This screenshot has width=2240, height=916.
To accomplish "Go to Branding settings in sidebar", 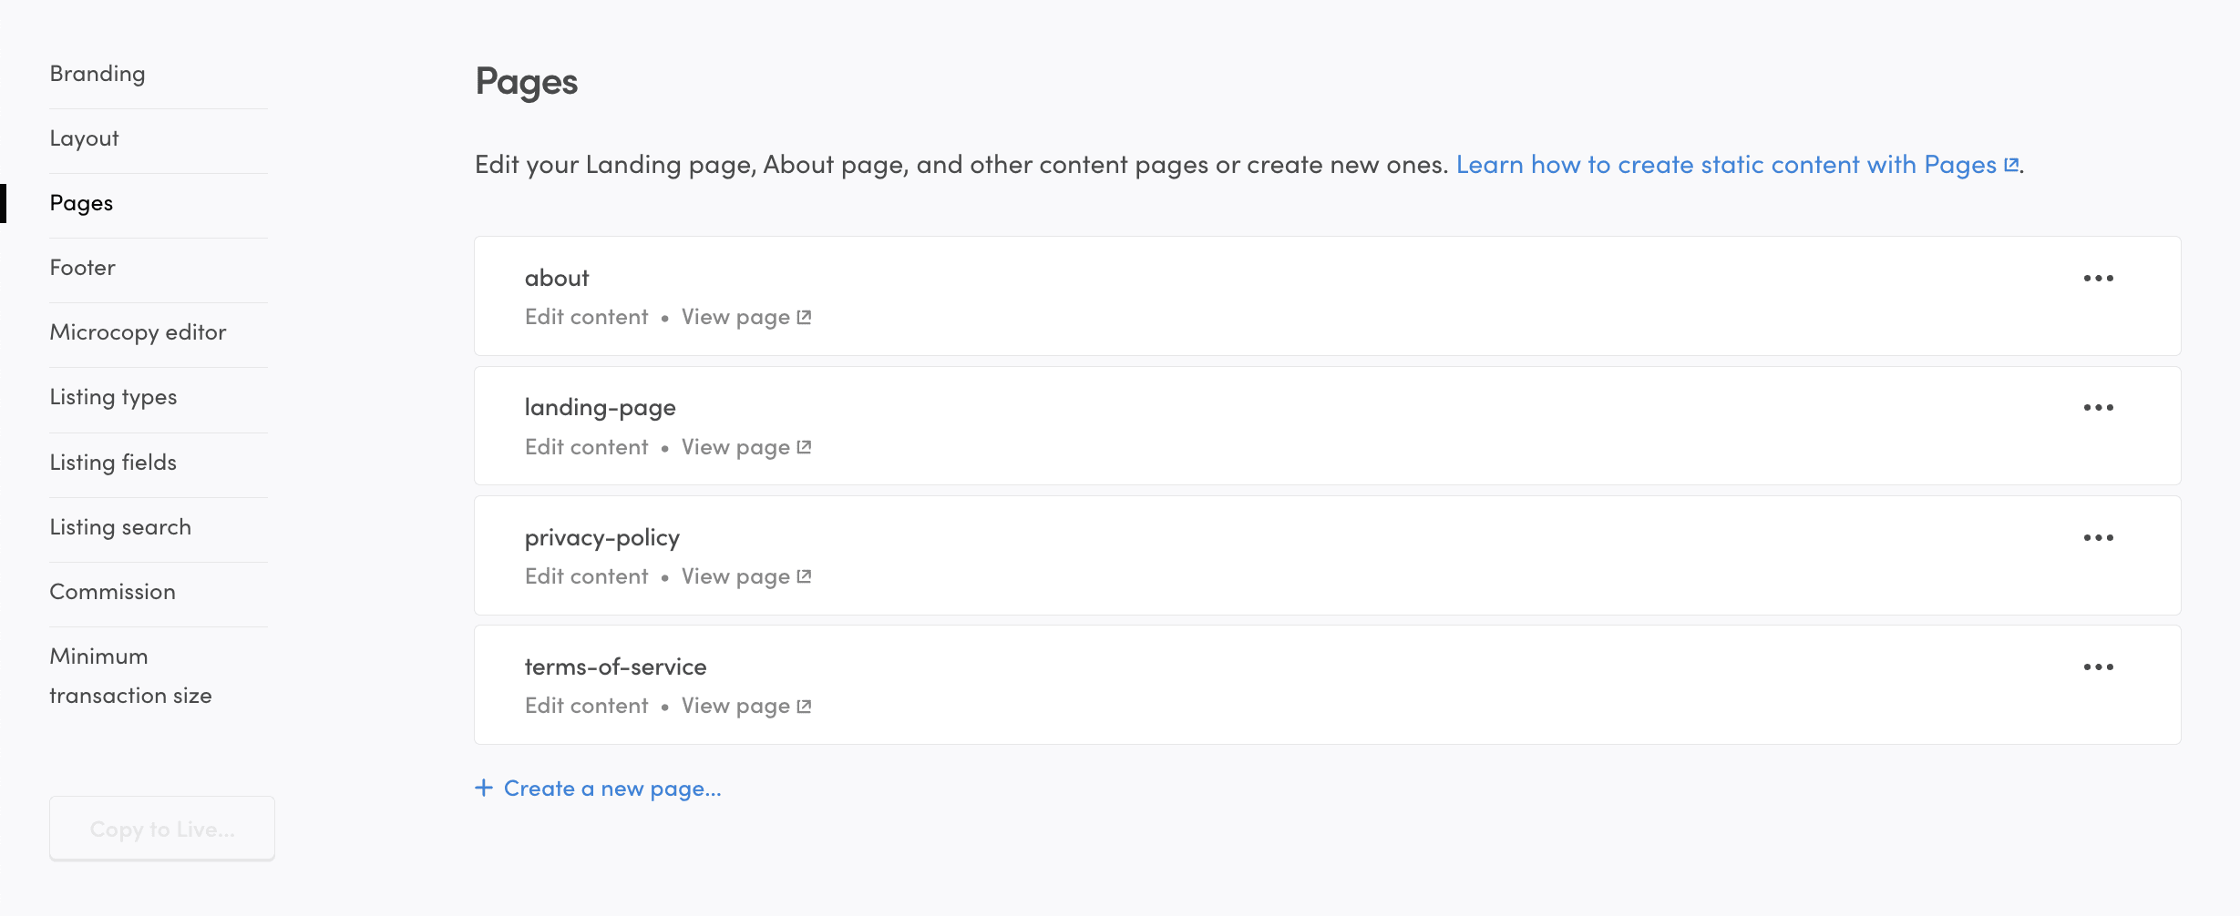I will 98,74.
